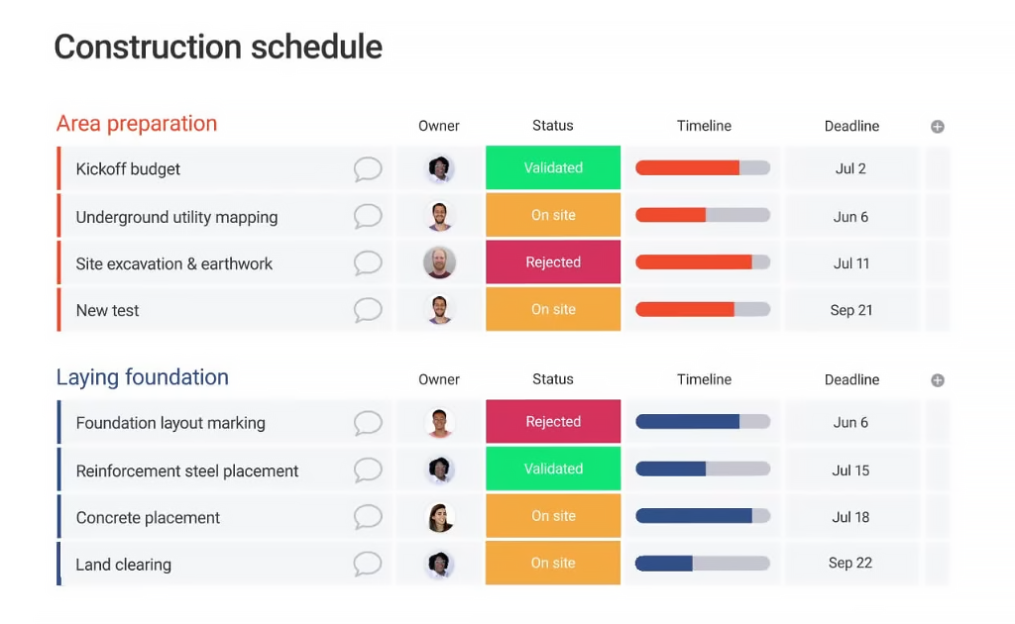Image resolution: width=1015 pixels, height=624 pixels.
Task: Click comment bubble for Concrete placement
Action: (x=368, y=517)
